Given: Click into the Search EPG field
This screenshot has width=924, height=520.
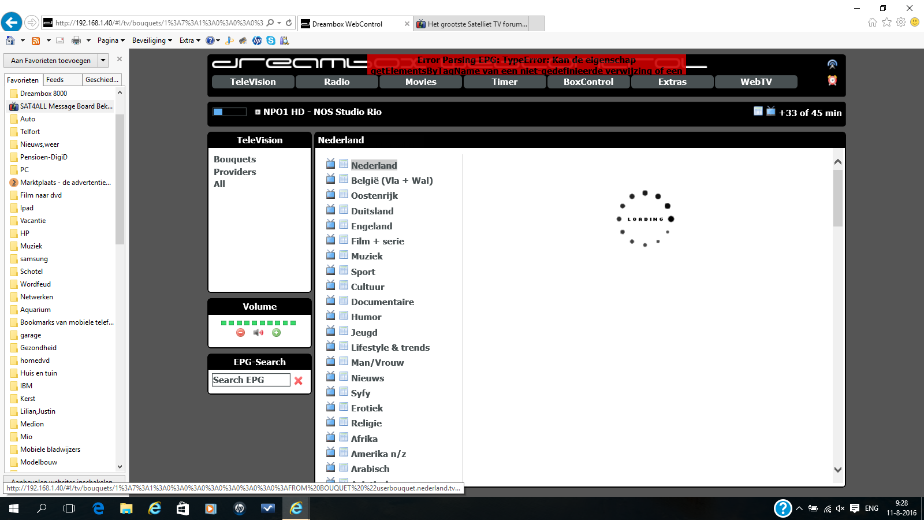Looking at the screenshot, I should coord(251,380).
